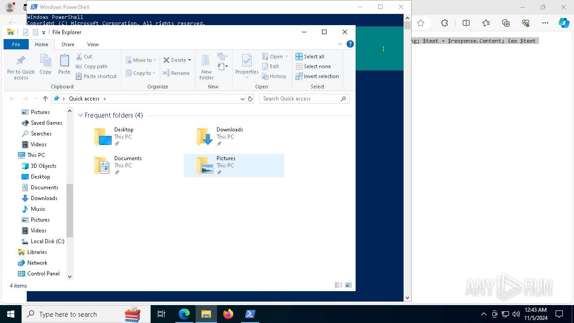Expand address bar history dropdown
The width and height of the screenshot is (574, 323).
click(243, 99)
